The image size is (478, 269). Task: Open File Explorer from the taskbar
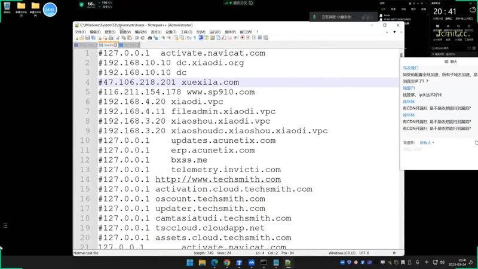[202, 262]
